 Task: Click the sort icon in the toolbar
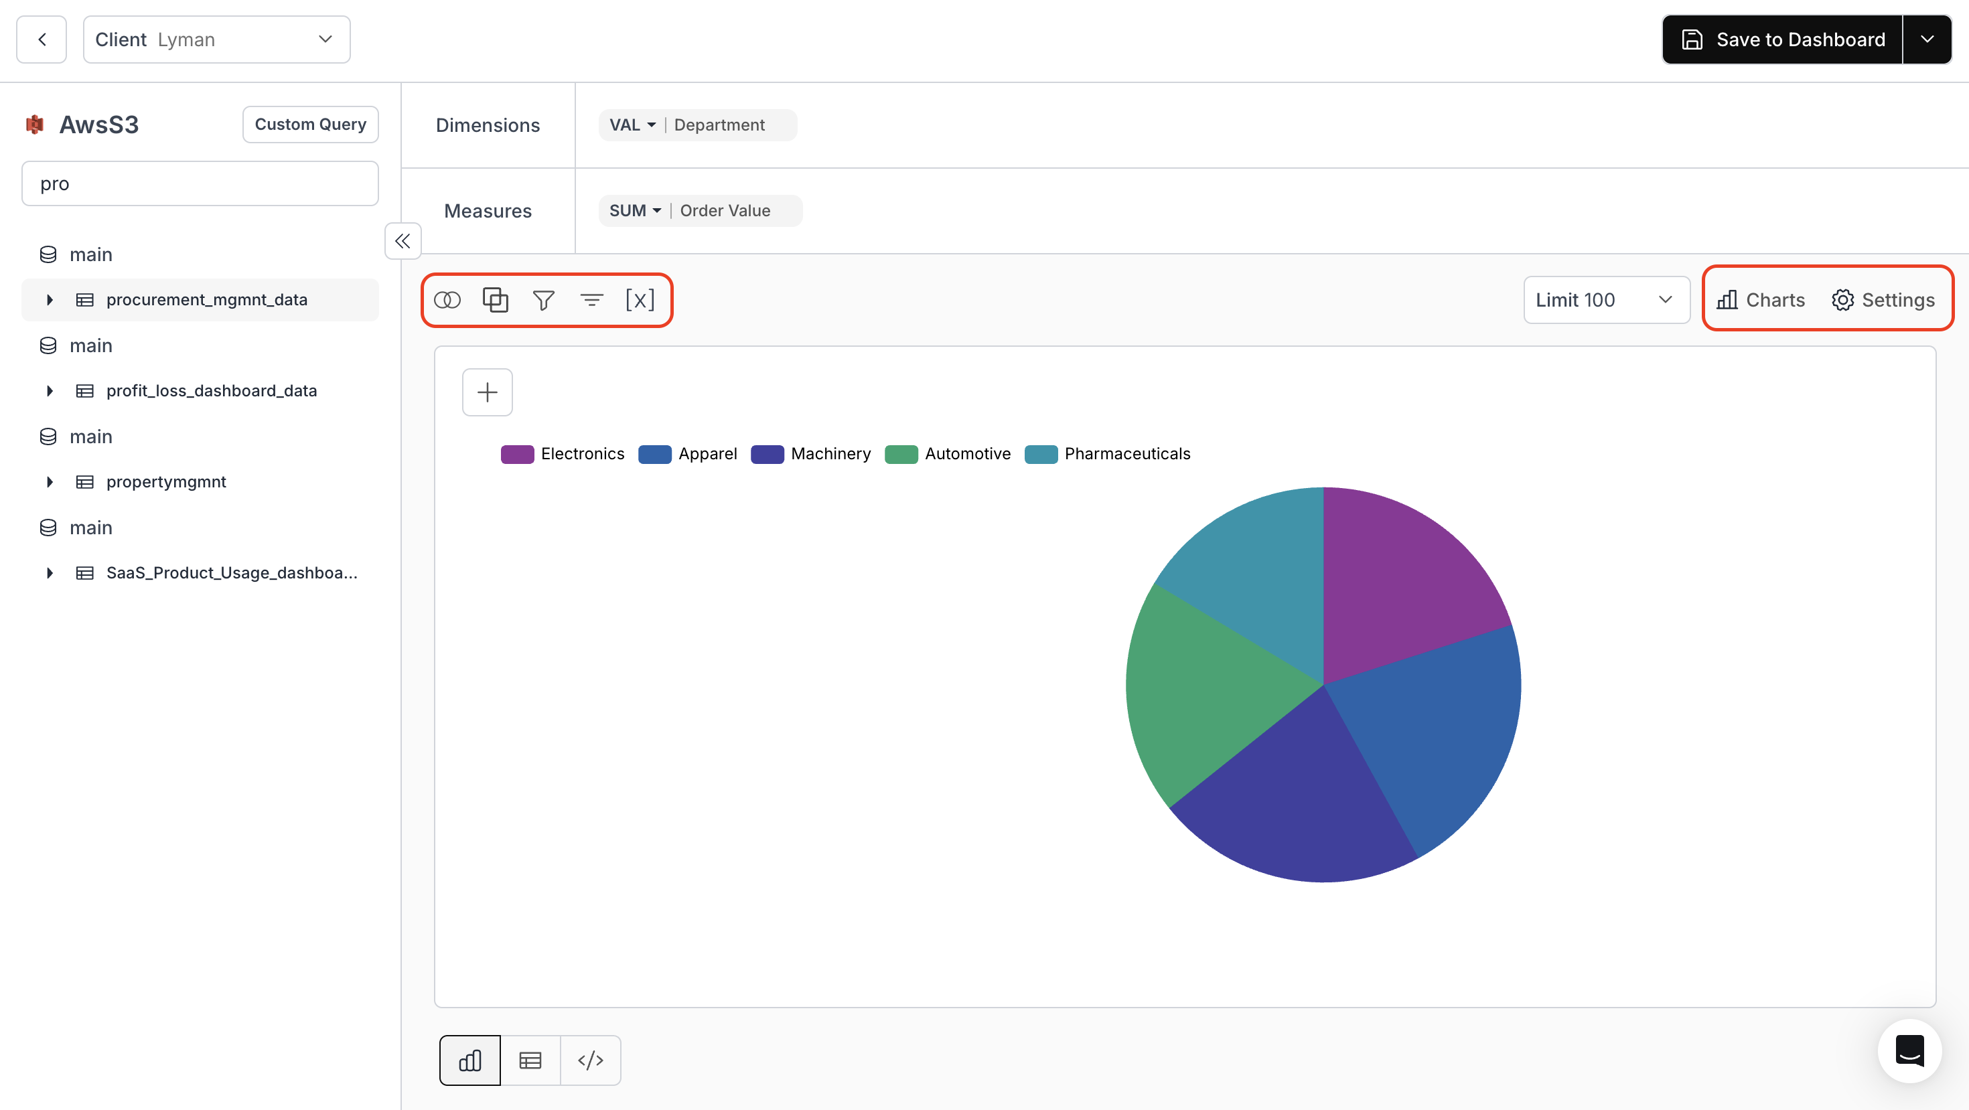[593, 299]
